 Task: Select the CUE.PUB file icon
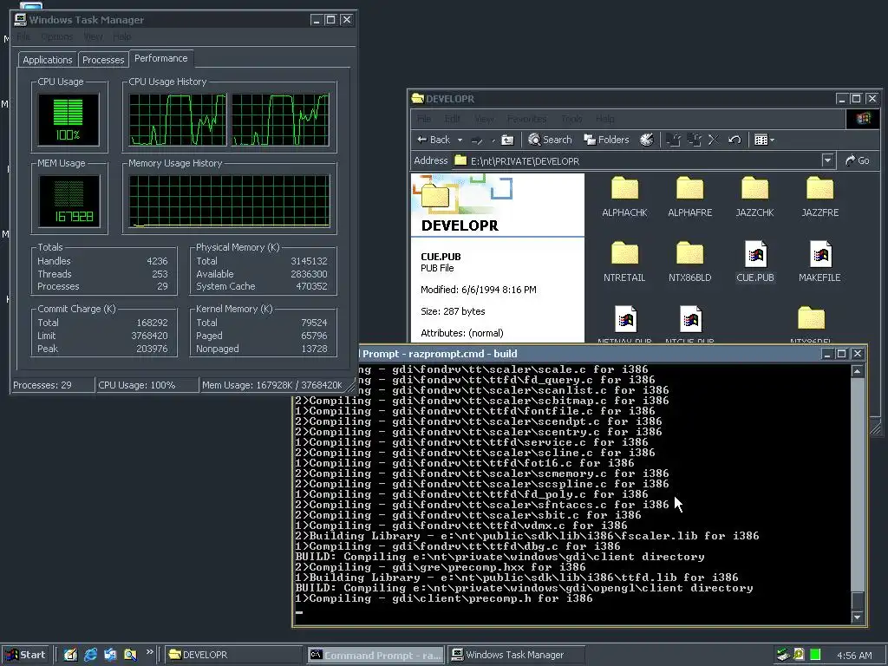point(755,256)
